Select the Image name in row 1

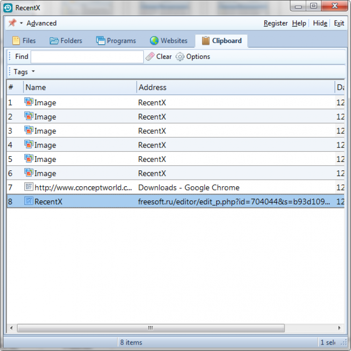pyautogui.click(x=45, y=103)
